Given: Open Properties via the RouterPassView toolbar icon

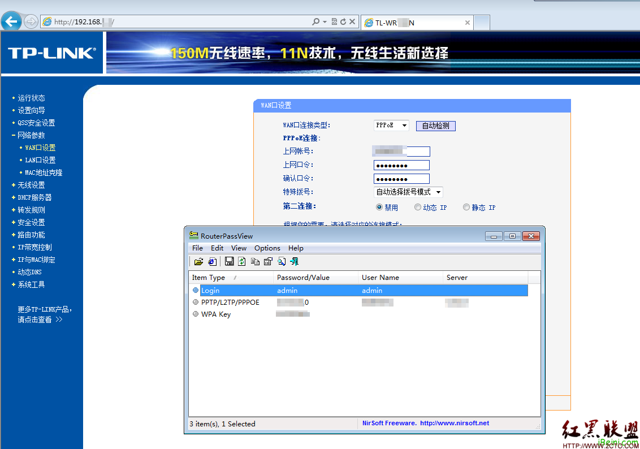Looking at the screenshot, I should [268, 261].
